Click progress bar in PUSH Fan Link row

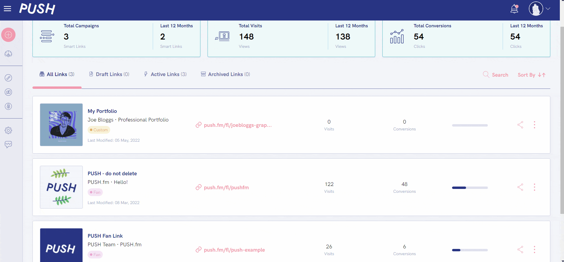coord(470,250)
